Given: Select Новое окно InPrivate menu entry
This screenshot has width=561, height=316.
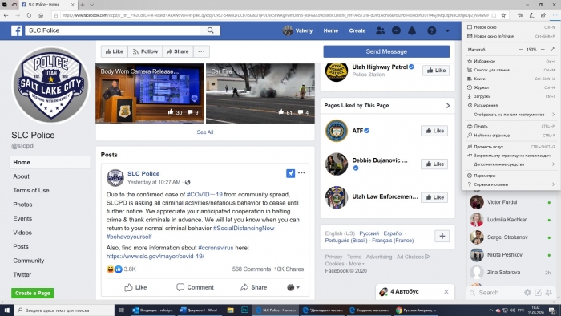Looking at the screenshot, I should pos(511,36).
